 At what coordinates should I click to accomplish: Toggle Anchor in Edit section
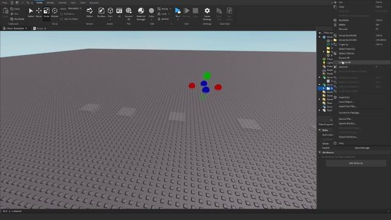click(x=163, y=19)
